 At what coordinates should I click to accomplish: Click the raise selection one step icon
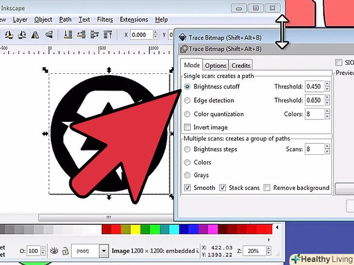94,35
